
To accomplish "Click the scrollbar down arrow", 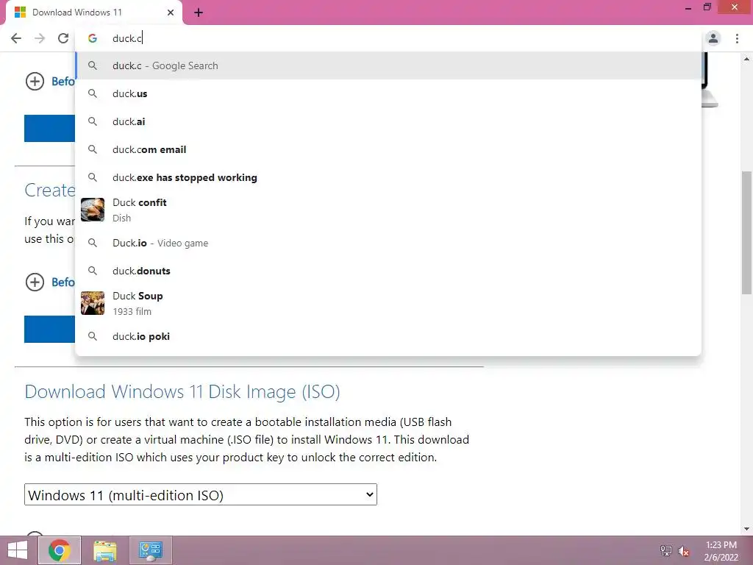I will tap(747, 529).
